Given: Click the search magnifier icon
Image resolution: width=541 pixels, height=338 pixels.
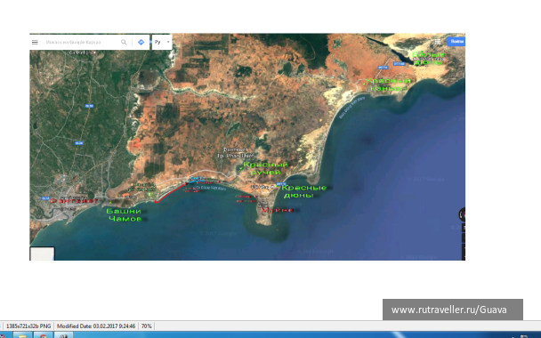Looking at the screenshot, I should coord(124,42).
